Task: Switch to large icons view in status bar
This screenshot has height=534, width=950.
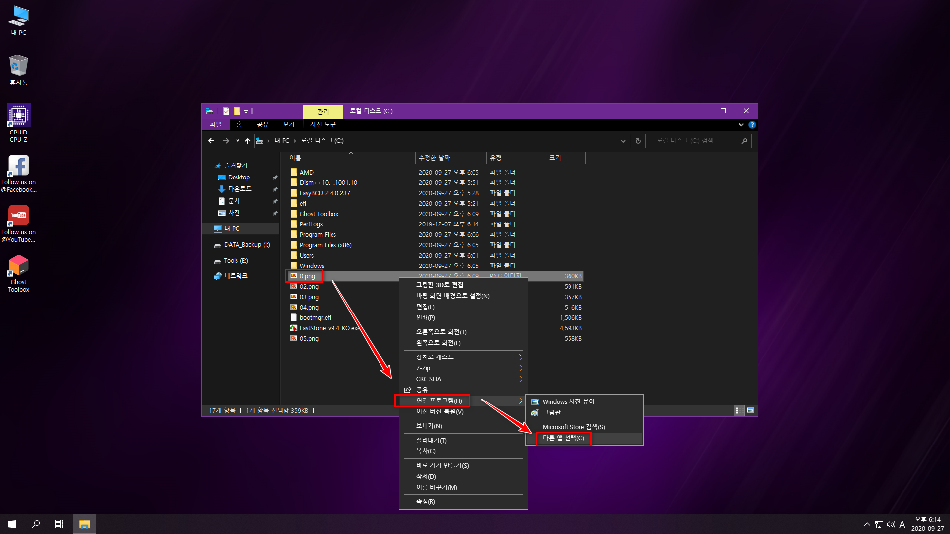Action: 750,410
